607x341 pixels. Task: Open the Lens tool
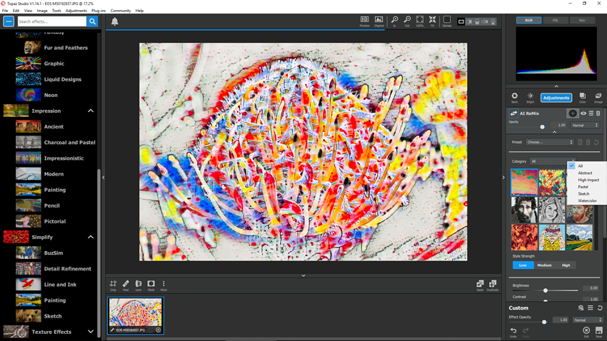pos(139,285)
